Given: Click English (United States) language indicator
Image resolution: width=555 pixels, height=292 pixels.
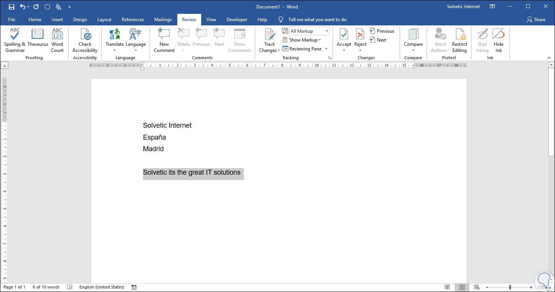Looking at the screenshot, I should click(102, 287).
